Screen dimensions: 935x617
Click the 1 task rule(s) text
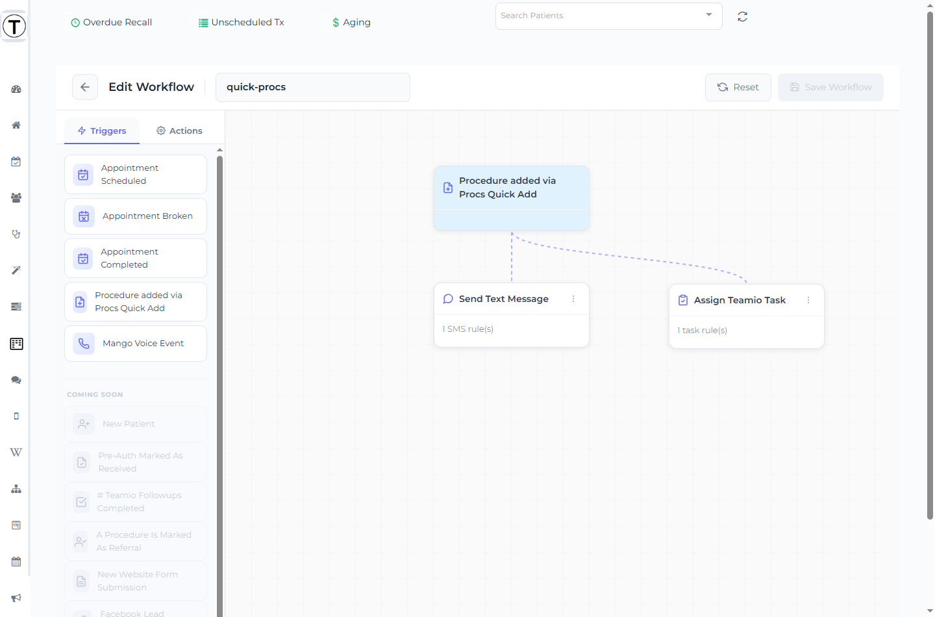[x=703, y=331]
